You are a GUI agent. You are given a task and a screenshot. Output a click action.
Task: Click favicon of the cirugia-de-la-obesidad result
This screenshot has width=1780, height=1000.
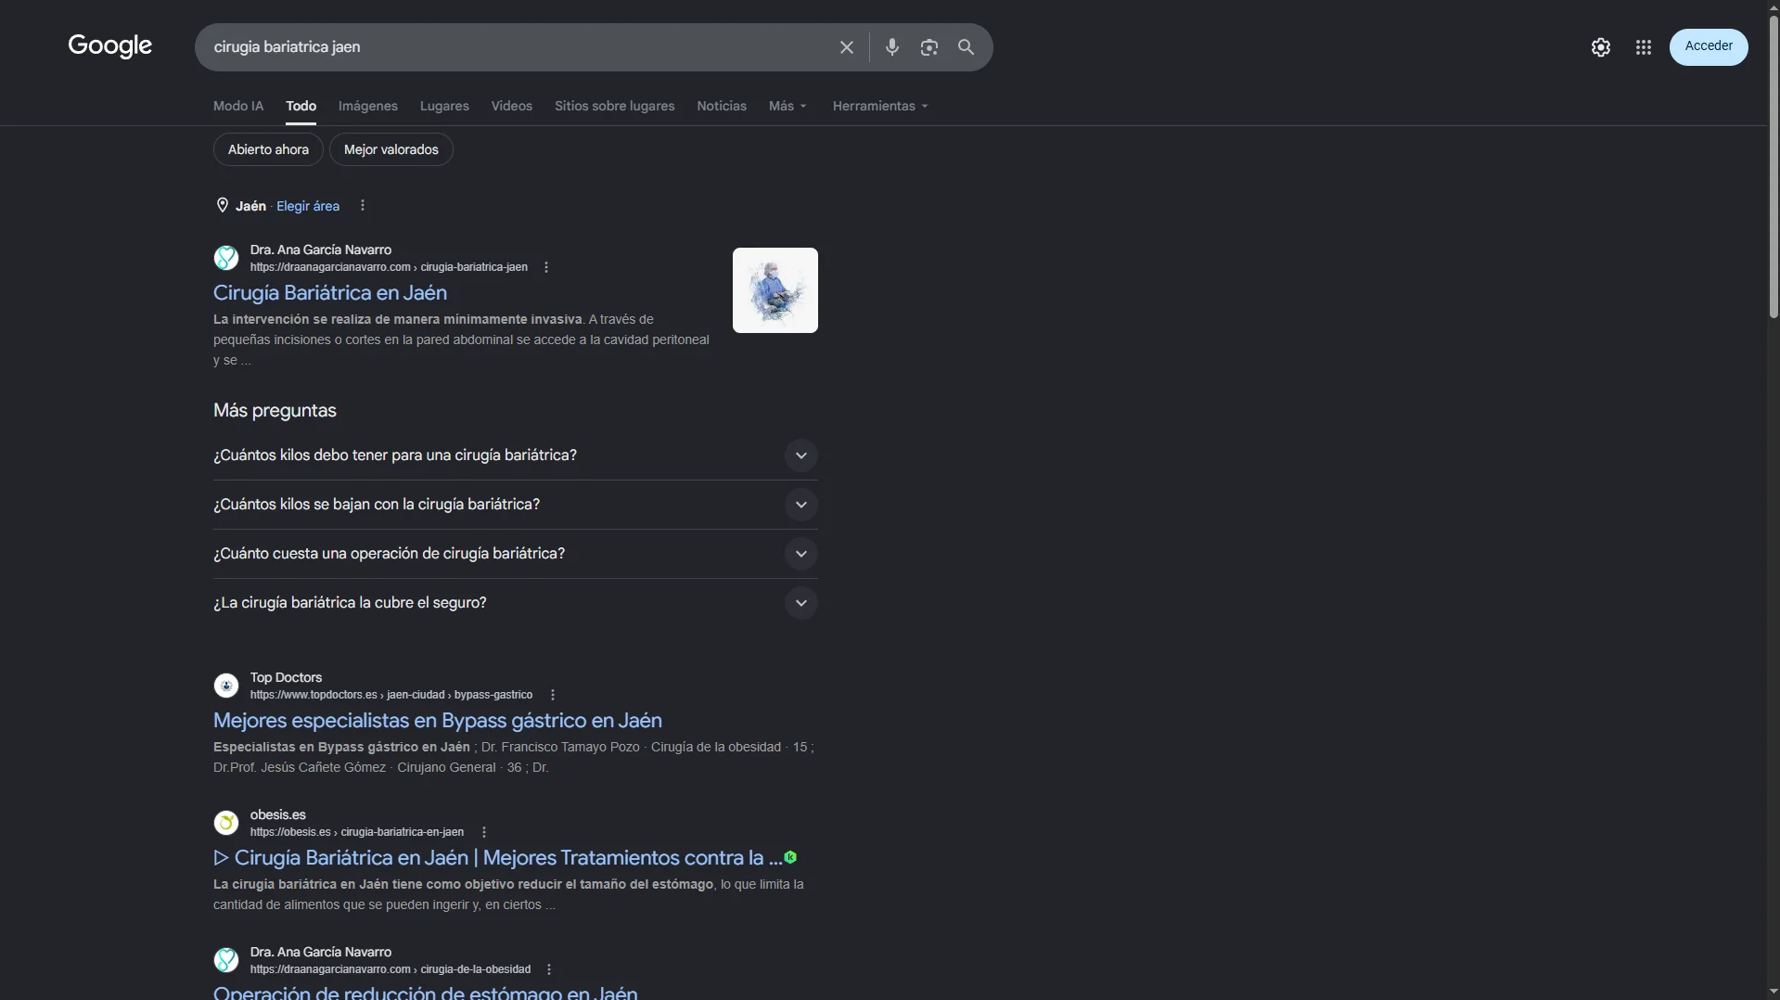tap(226, 960)
